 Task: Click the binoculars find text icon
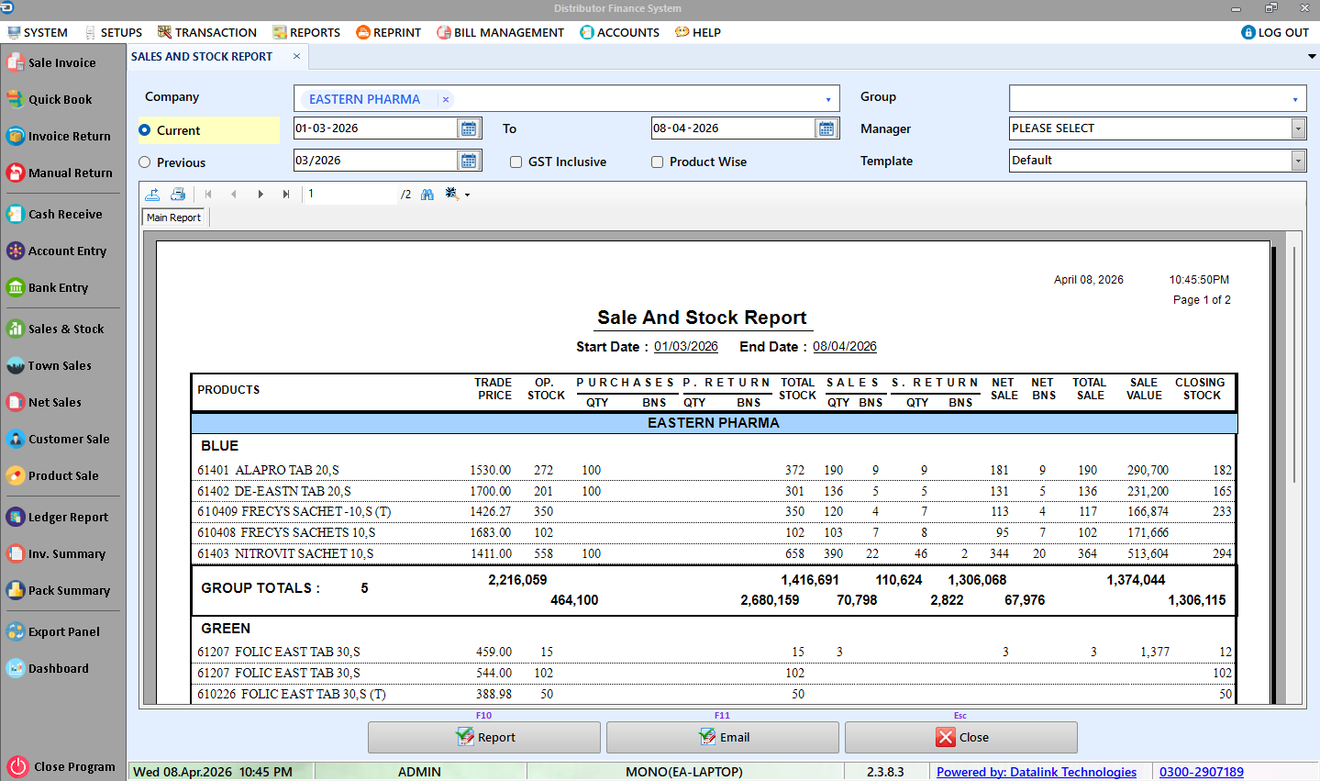[x=427, y=194]
